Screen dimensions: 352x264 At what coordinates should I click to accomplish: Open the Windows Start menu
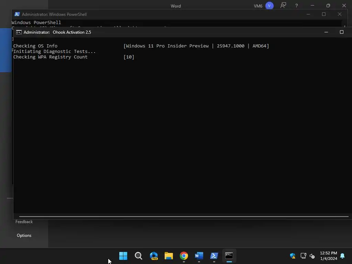(x=123, y=256)
